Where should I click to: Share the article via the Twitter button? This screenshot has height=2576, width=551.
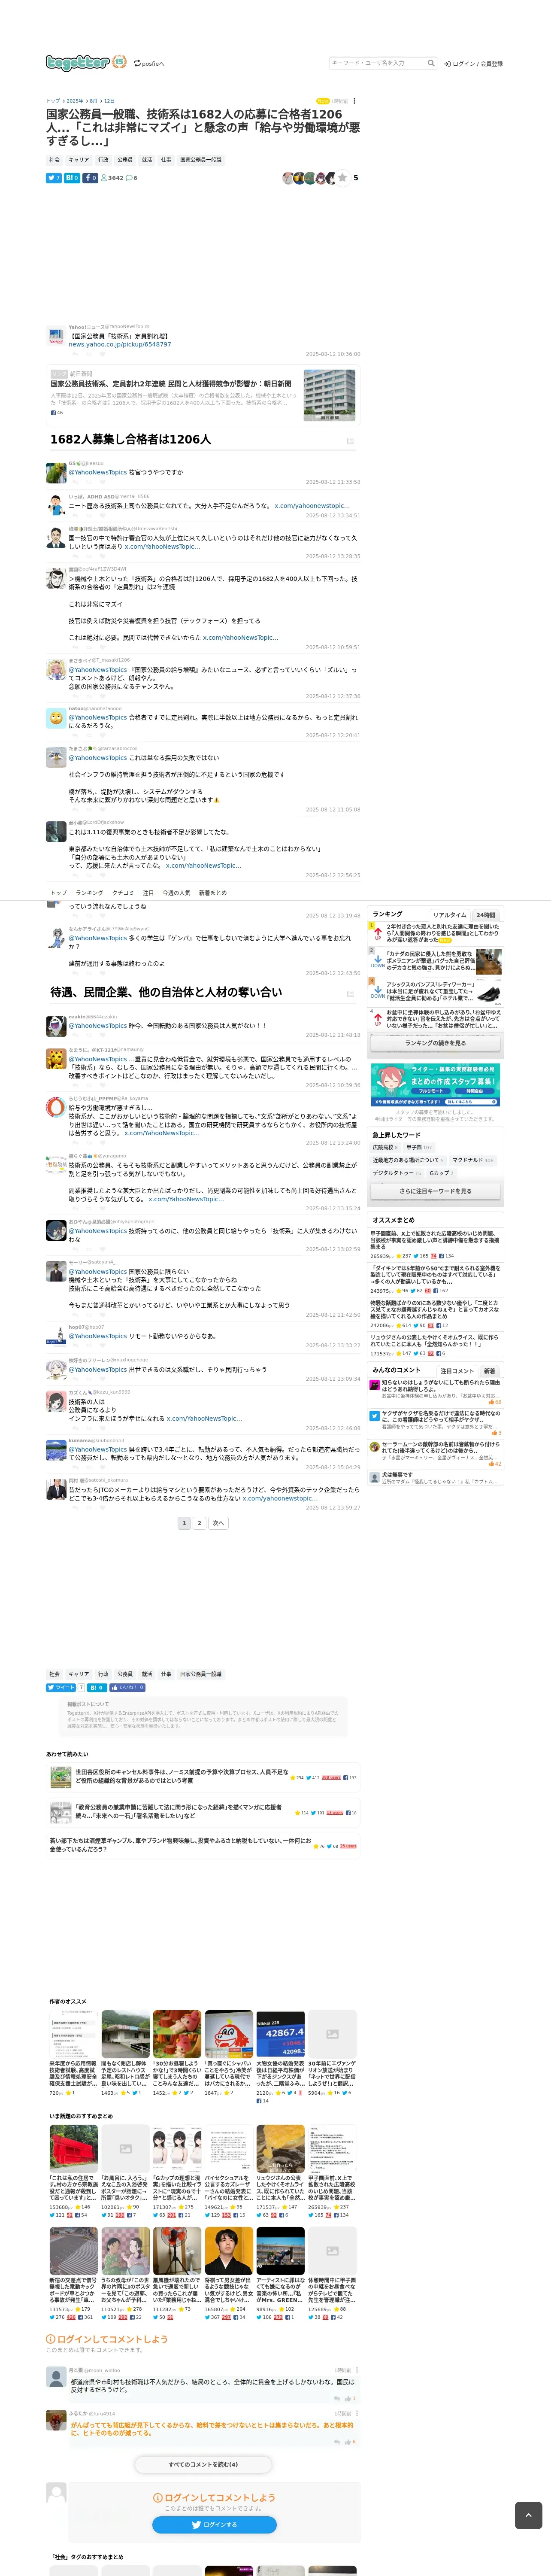(x=54, y=178)
